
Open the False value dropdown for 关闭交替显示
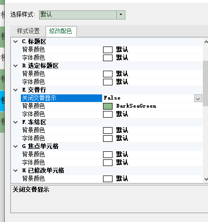(198, 98)
